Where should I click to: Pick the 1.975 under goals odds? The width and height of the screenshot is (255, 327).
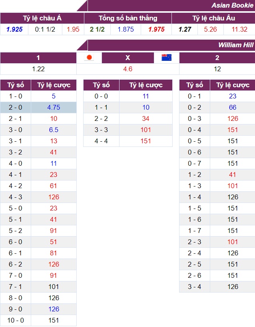click(x=156, y=29)
